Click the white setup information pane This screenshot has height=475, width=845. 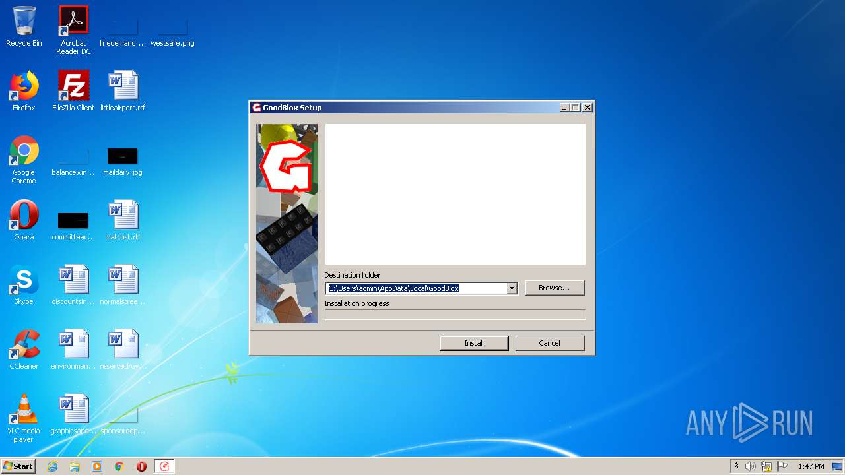point(455,195)
